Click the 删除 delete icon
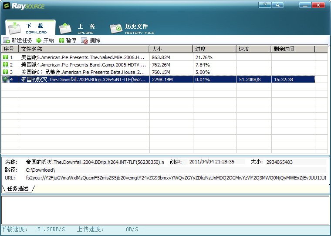The width and height of the screenshot is (331, 236). pos(84,40)
